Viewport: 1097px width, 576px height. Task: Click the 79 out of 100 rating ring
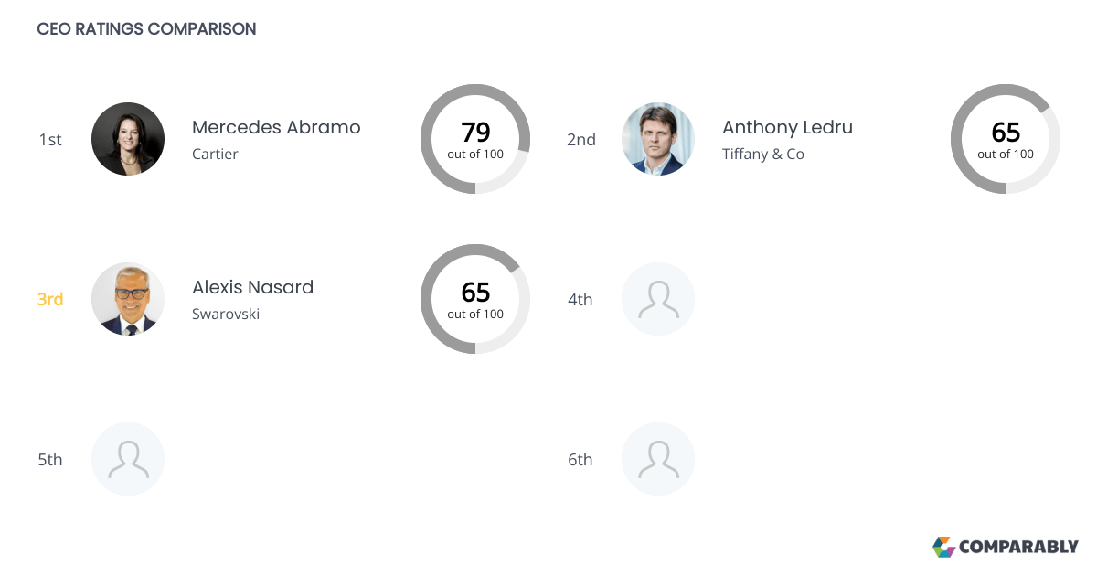click(x=475, y=139)
